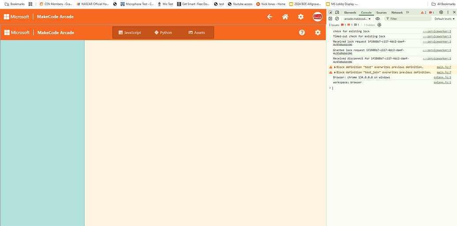Open serviceworker link for 'Received lock request' row
The height and width of the screenshot is (226, 457).
click(x=437, y=41)
